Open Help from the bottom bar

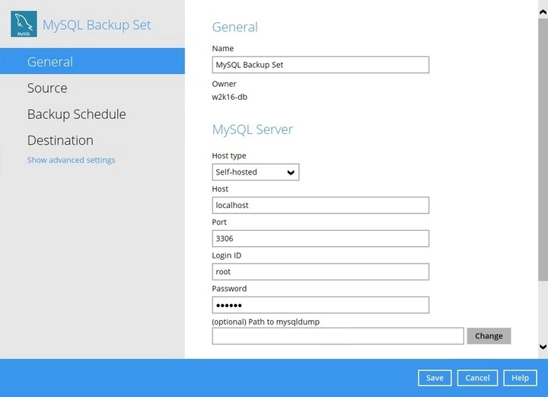(520, 378)
